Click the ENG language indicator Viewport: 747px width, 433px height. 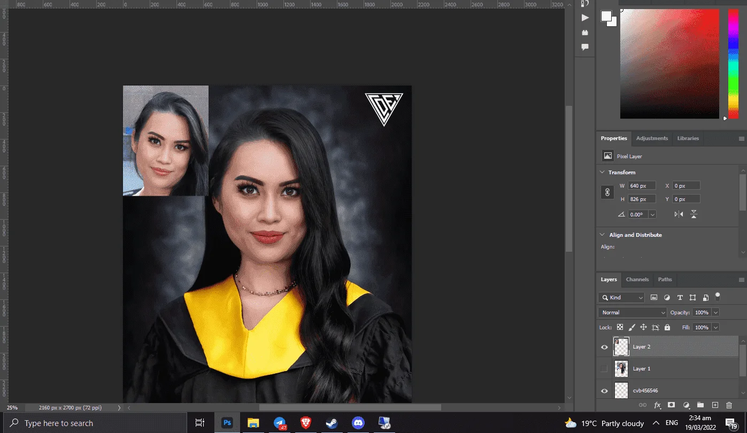(672, 423)
